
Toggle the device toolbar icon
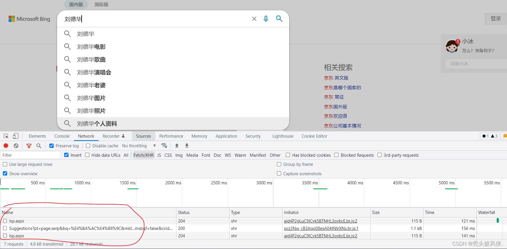click(16, 136)
